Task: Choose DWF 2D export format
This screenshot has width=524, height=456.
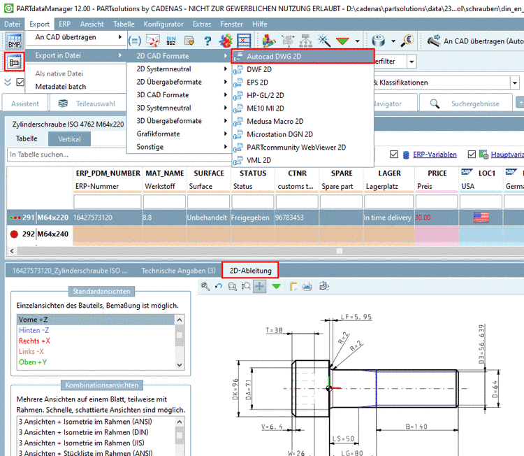Action: point(303,69)
